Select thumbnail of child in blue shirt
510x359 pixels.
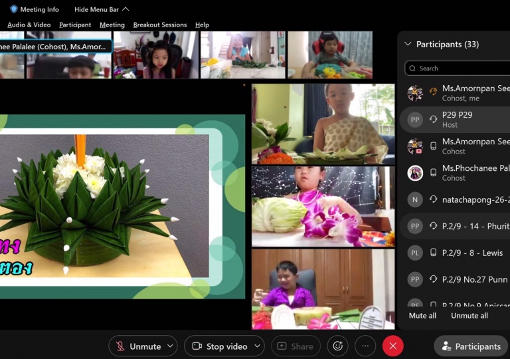[242, 55]
